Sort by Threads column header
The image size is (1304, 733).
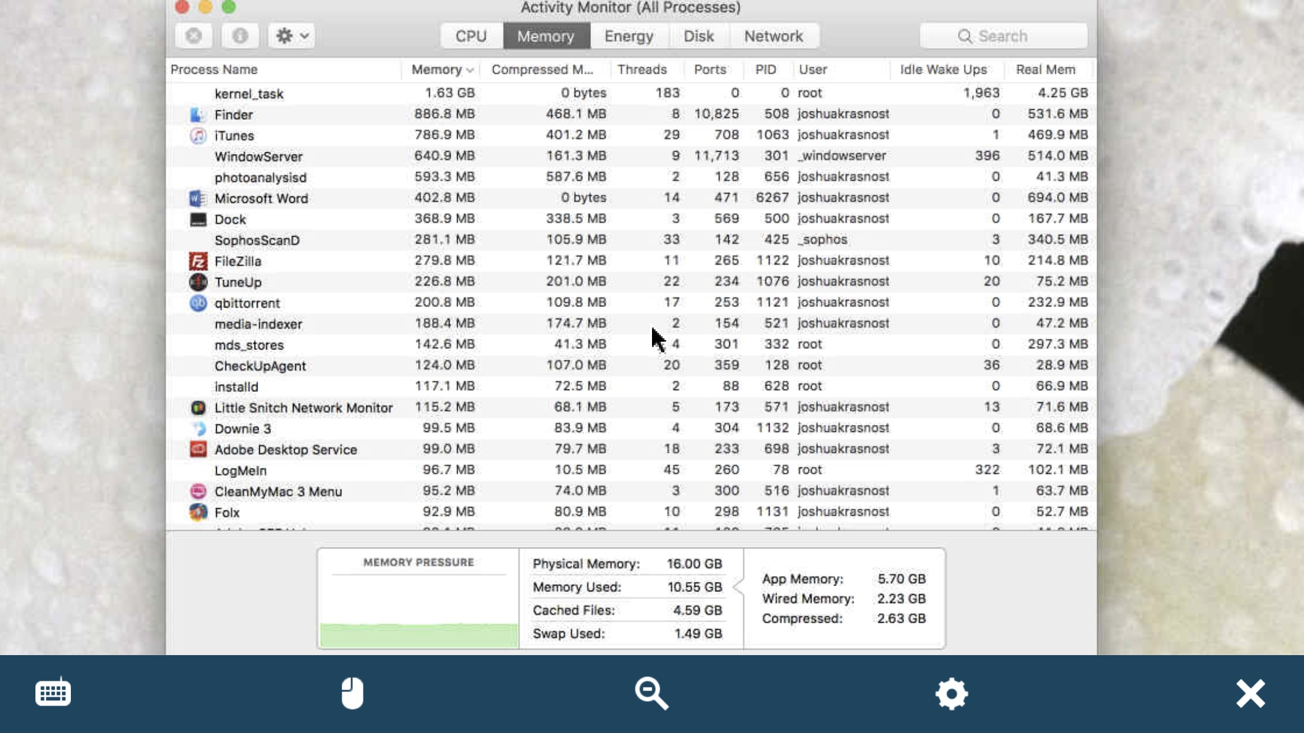point(642,70)
